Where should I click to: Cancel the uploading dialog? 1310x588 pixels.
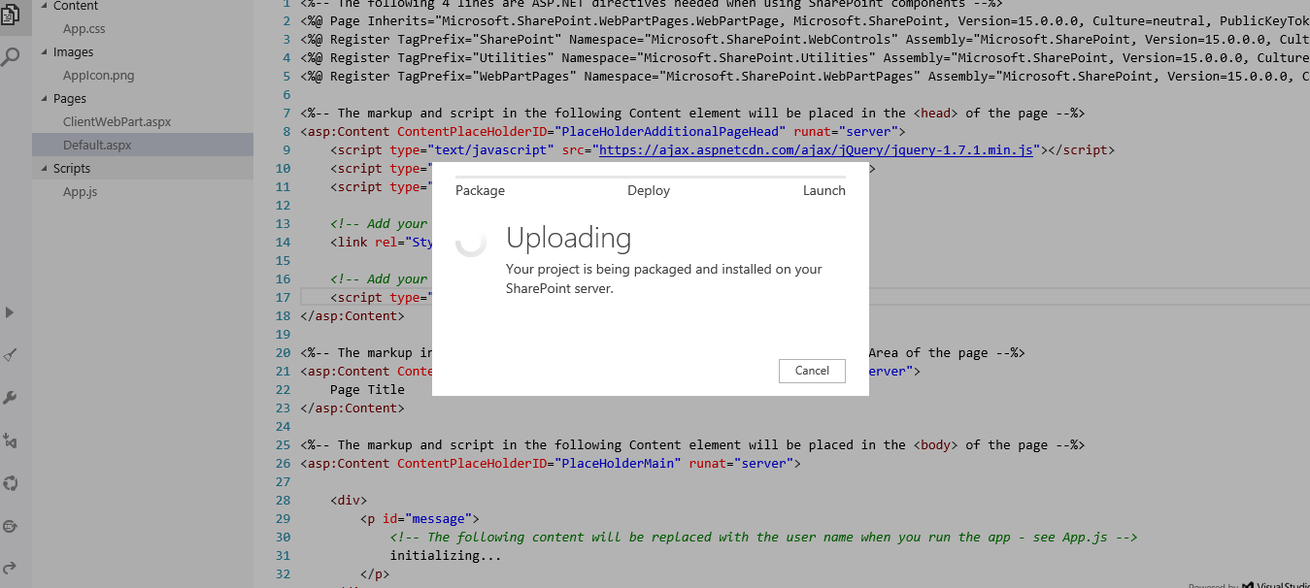[x=812, y=371]
